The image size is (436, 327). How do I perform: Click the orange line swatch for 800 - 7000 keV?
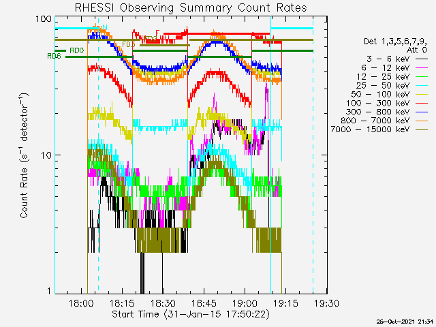click(422, 121)
